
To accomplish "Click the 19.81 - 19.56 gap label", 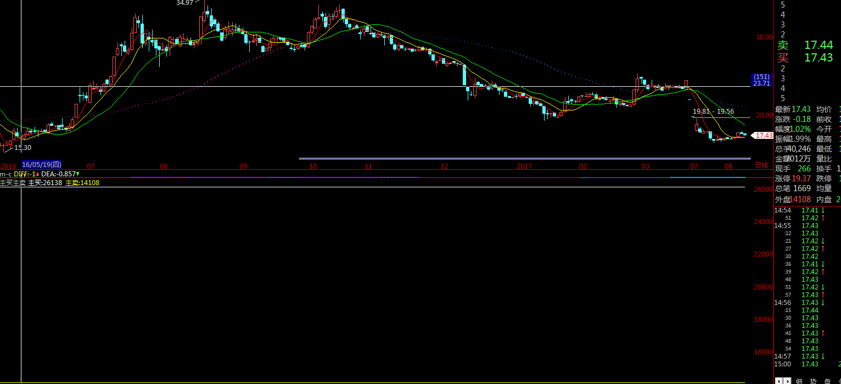I will [x=713, y=111].
